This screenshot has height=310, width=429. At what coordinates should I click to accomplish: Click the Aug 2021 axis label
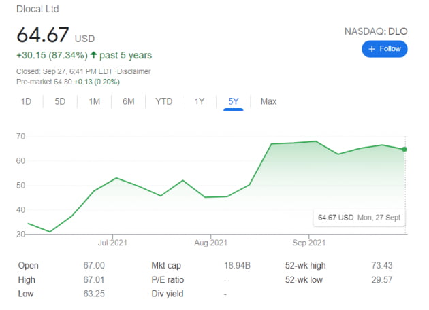click(x=210, y=243)
